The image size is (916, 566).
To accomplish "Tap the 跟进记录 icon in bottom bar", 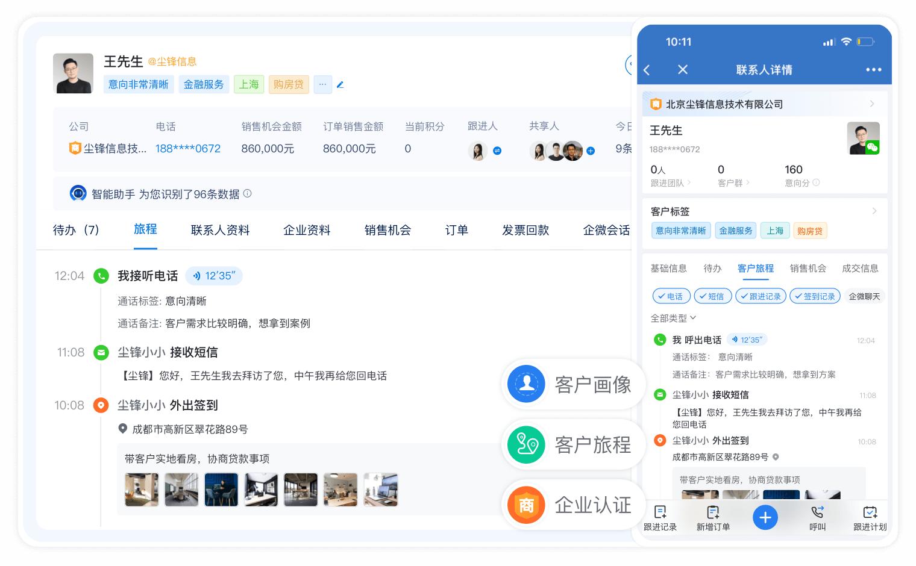I will (660, 512).
